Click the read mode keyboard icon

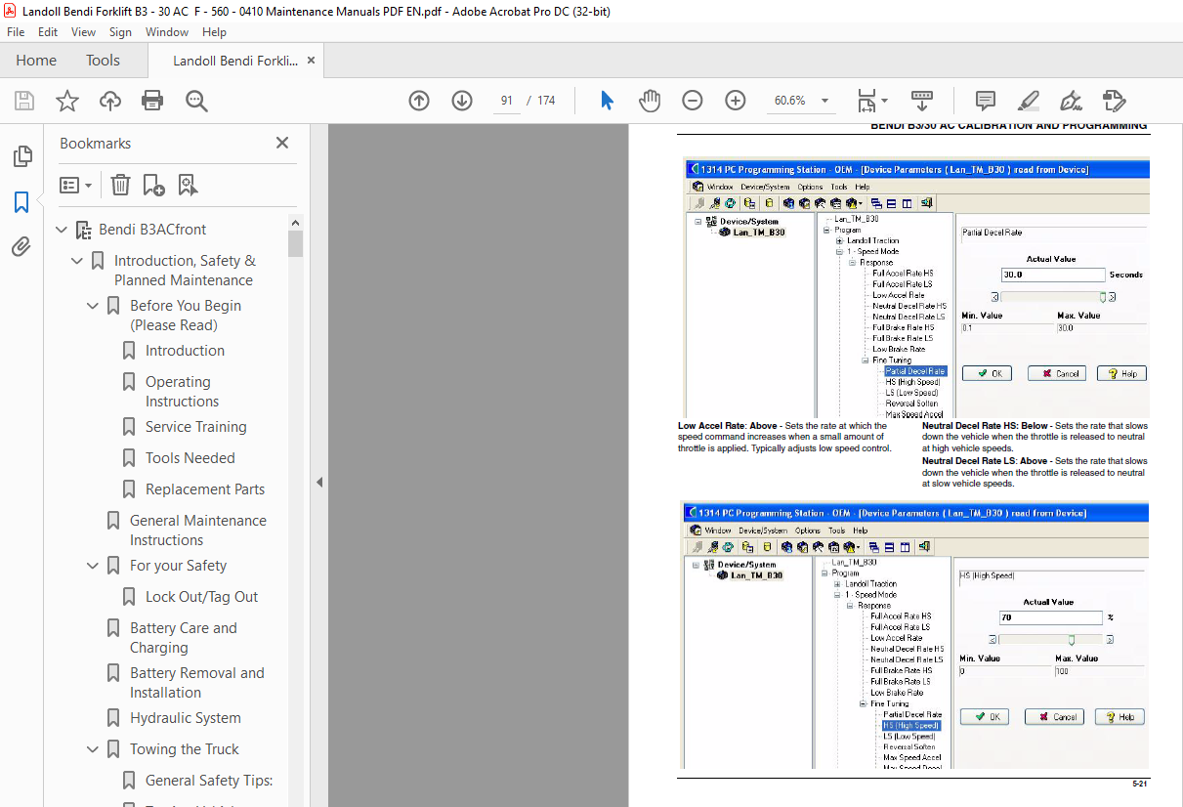922,101
